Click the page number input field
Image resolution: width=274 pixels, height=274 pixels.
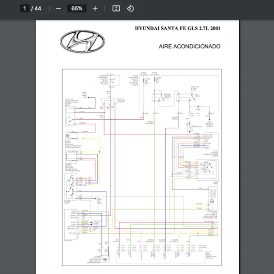click(25, 8)
